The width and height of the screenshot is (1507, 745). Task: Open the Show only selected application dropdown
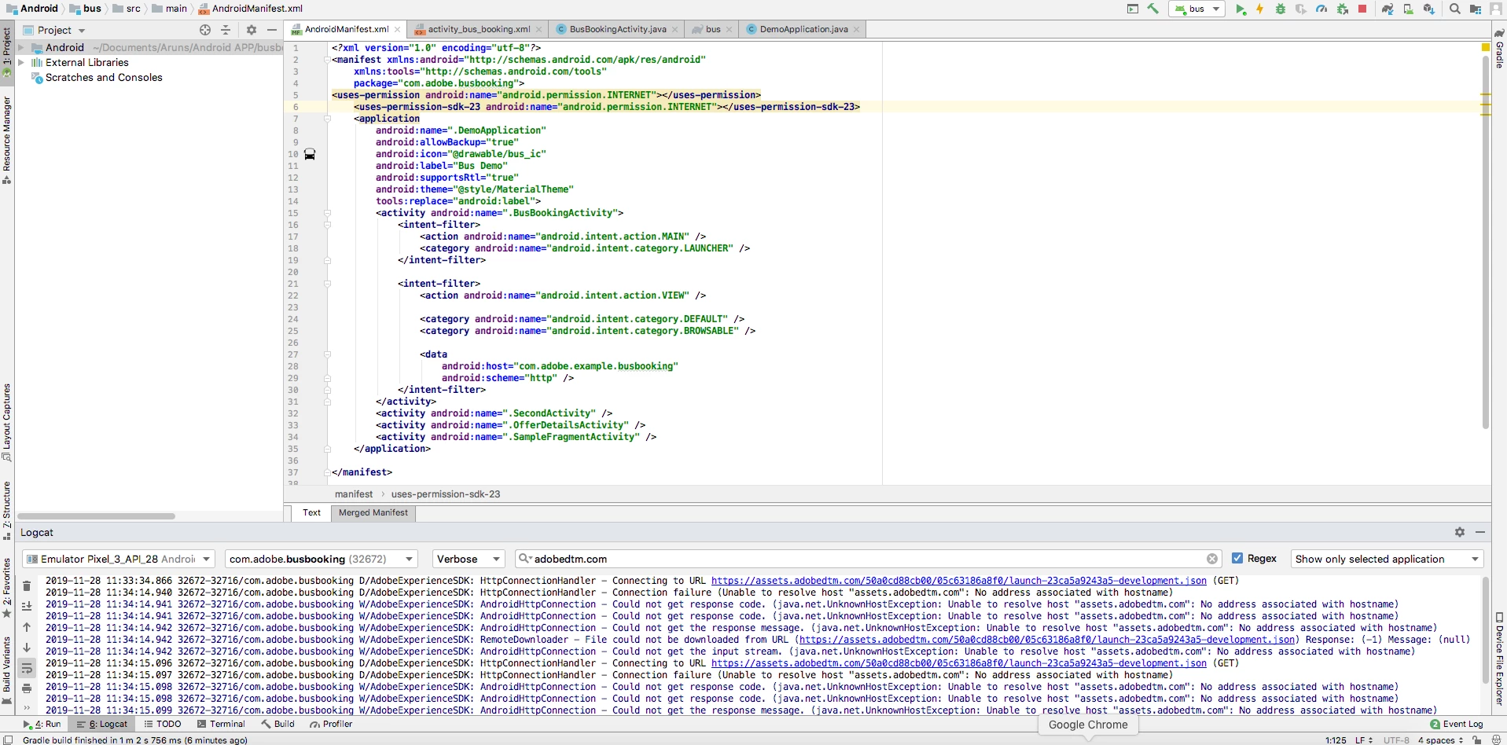(x=1387, y=559)
